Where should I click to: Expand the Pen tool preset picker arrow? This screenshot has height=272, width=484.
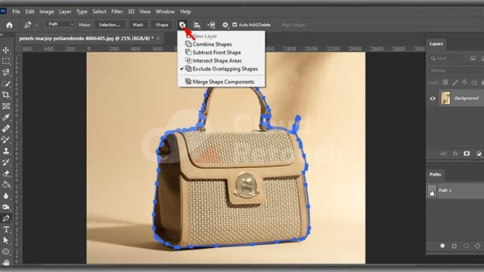point(36,25)
